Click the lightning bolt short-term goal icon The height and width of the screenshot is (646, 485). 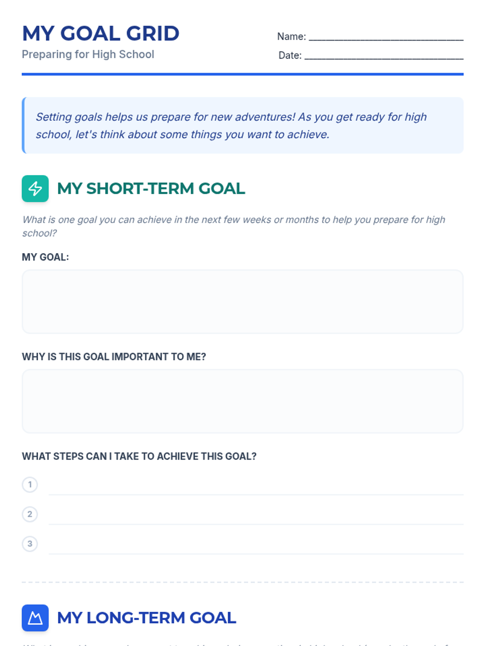[x=35, y=189]
